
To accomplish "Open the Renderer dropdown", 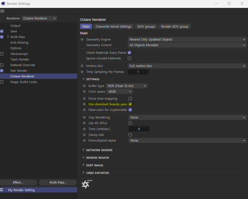I will point(39,18).
